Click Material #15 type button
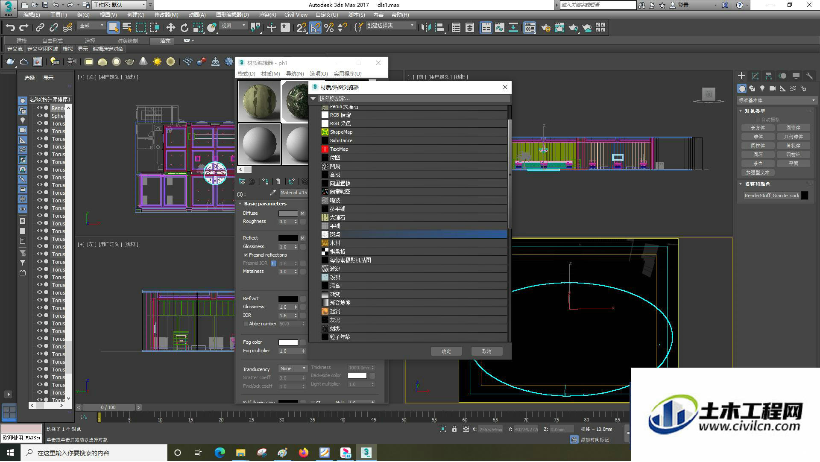 293,193
